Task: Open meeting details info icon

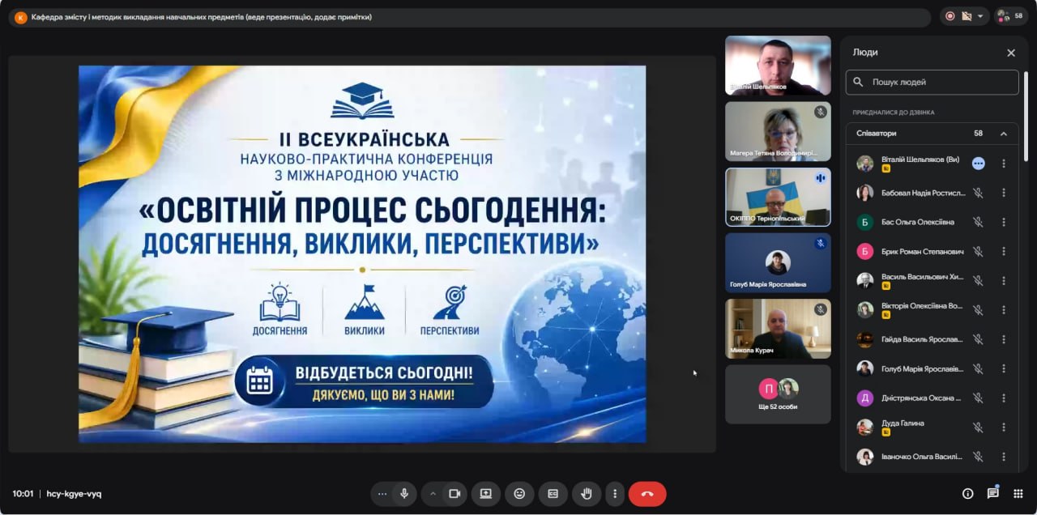Action: click(x=967, y=493)
